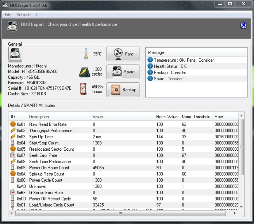Click info icon beside Spare message
Screen dimensions: 254x224
(x=150, y=79)
